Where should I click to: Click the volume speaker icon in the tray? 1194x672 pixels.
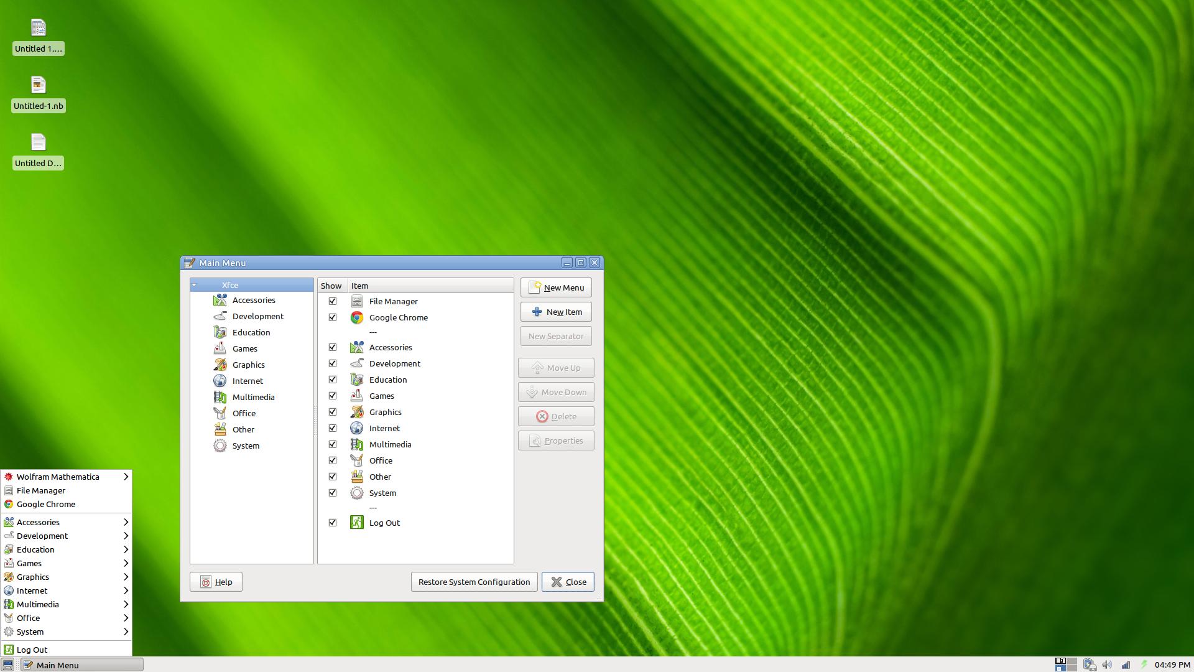[1108, 665]
